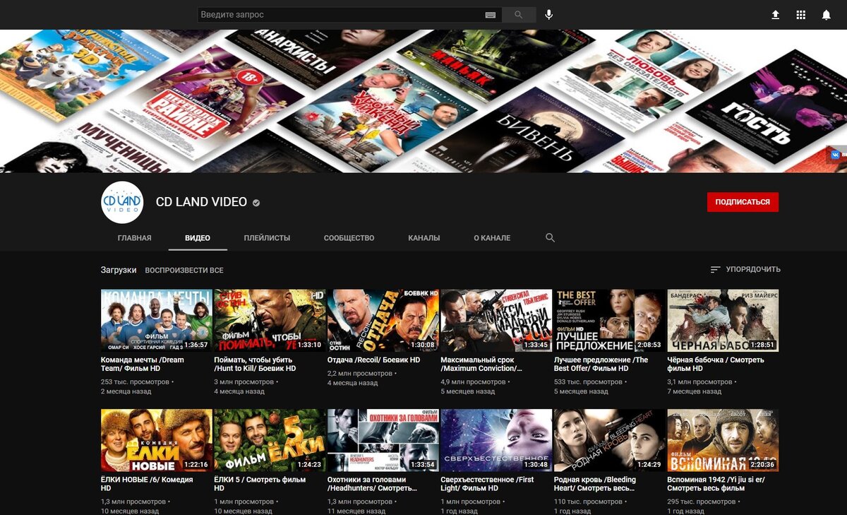The height and width of the screenshot is (515, 847).
Task: Click the CD LAND VIDEO channel avatar
Action: pyautogui.click(x=122, y=203)
